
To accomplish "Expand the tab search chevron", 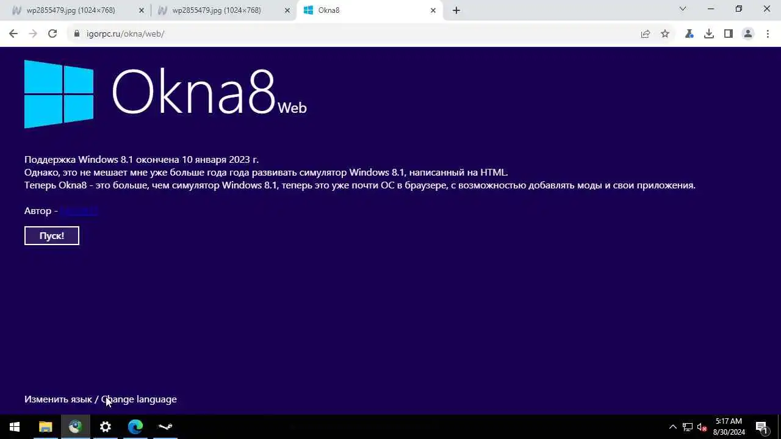I will (683, 9).
